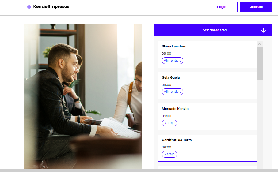Select the Mercado Kenzie company name
This screenshot has height=172, width=278.
pyautogui.click(x=175, y=109)
